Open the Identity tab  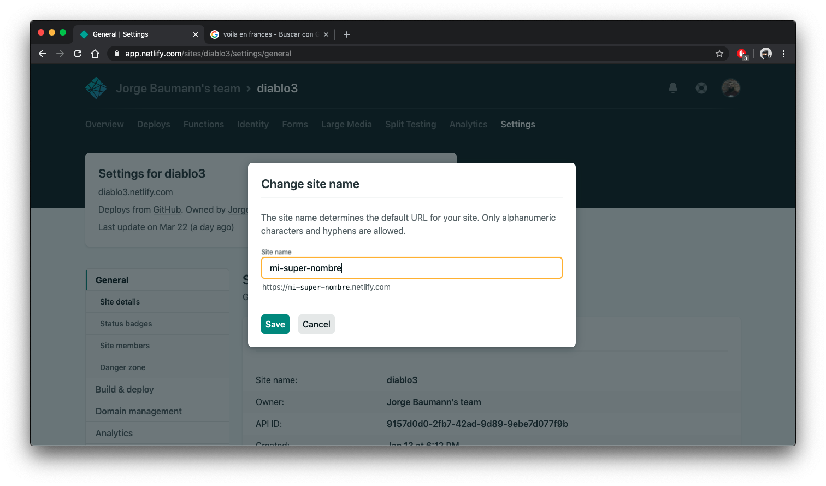pyautogui.click(x=253, y=124)
